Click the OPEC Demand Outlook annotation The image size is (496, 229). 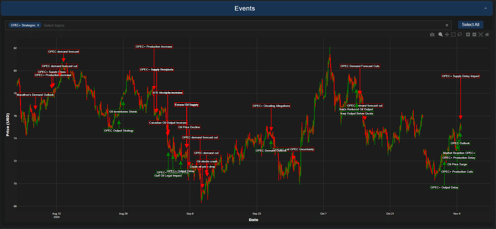(x=271, y=151)
